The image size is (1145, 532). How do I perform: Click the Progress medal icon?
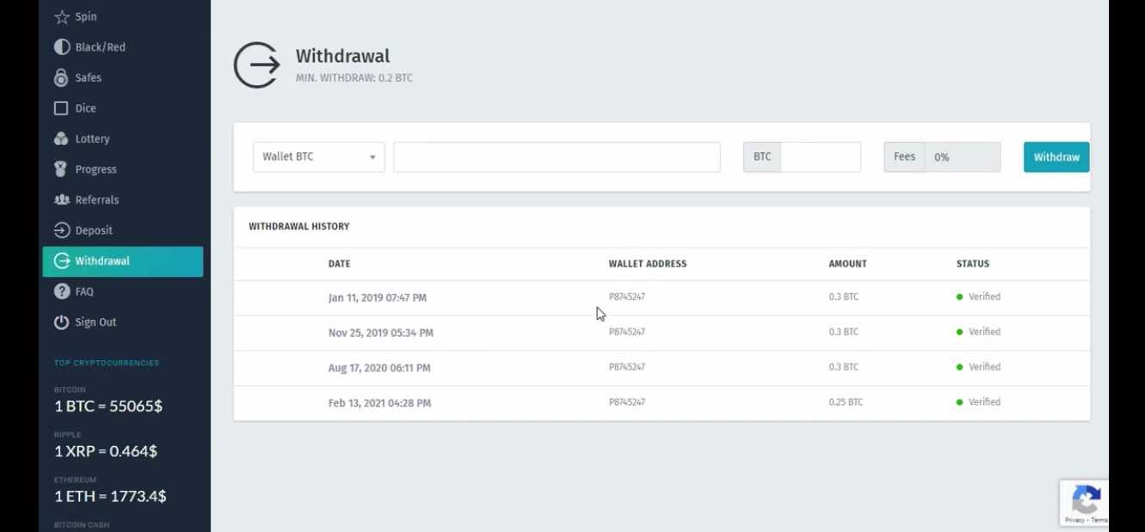point(61,169)
